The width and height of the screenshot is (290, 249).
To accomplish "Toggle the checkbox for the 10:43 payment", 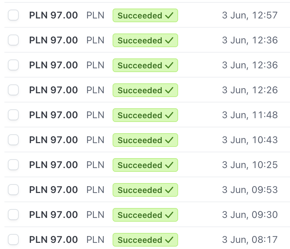I will (13, 140).
